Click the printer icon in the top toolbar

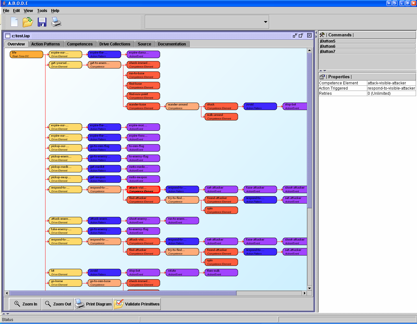pyautogui.click(x=56, y=22)
